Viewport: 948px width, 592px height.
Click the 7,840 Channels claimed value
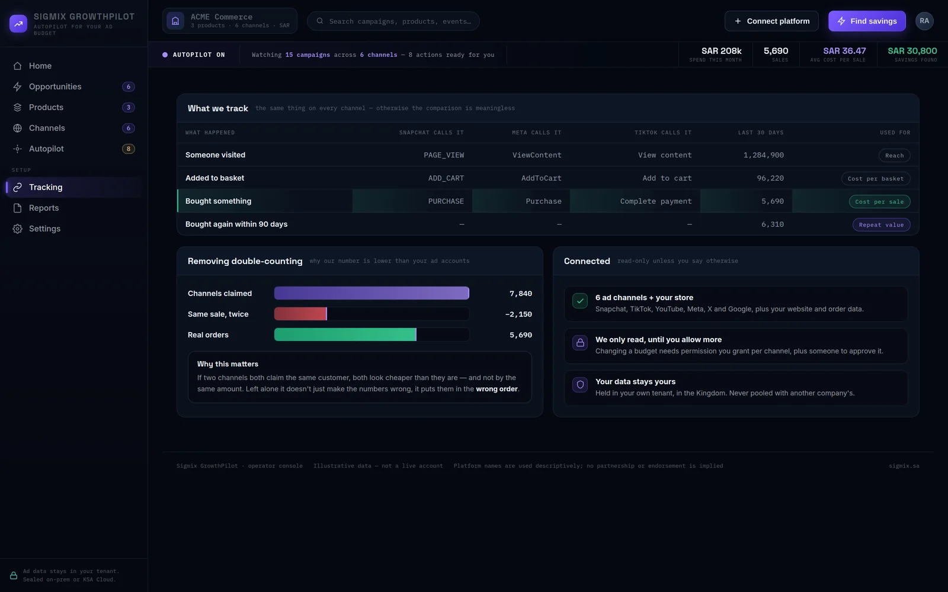point(521,294)
